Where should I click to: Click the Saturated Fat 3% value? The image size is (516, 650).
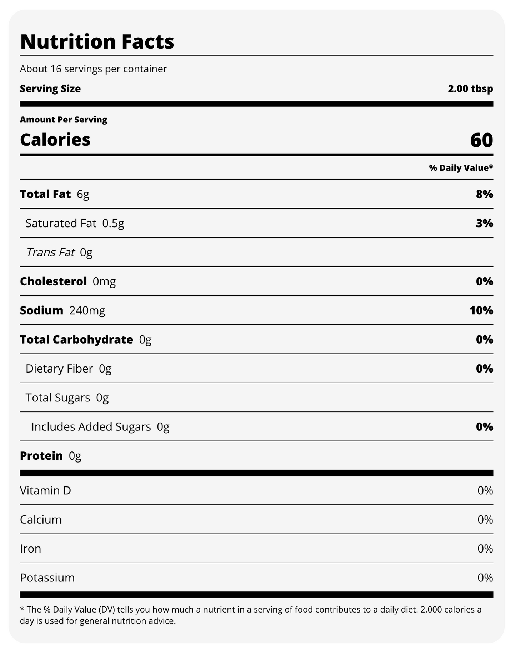click(484, 223)
